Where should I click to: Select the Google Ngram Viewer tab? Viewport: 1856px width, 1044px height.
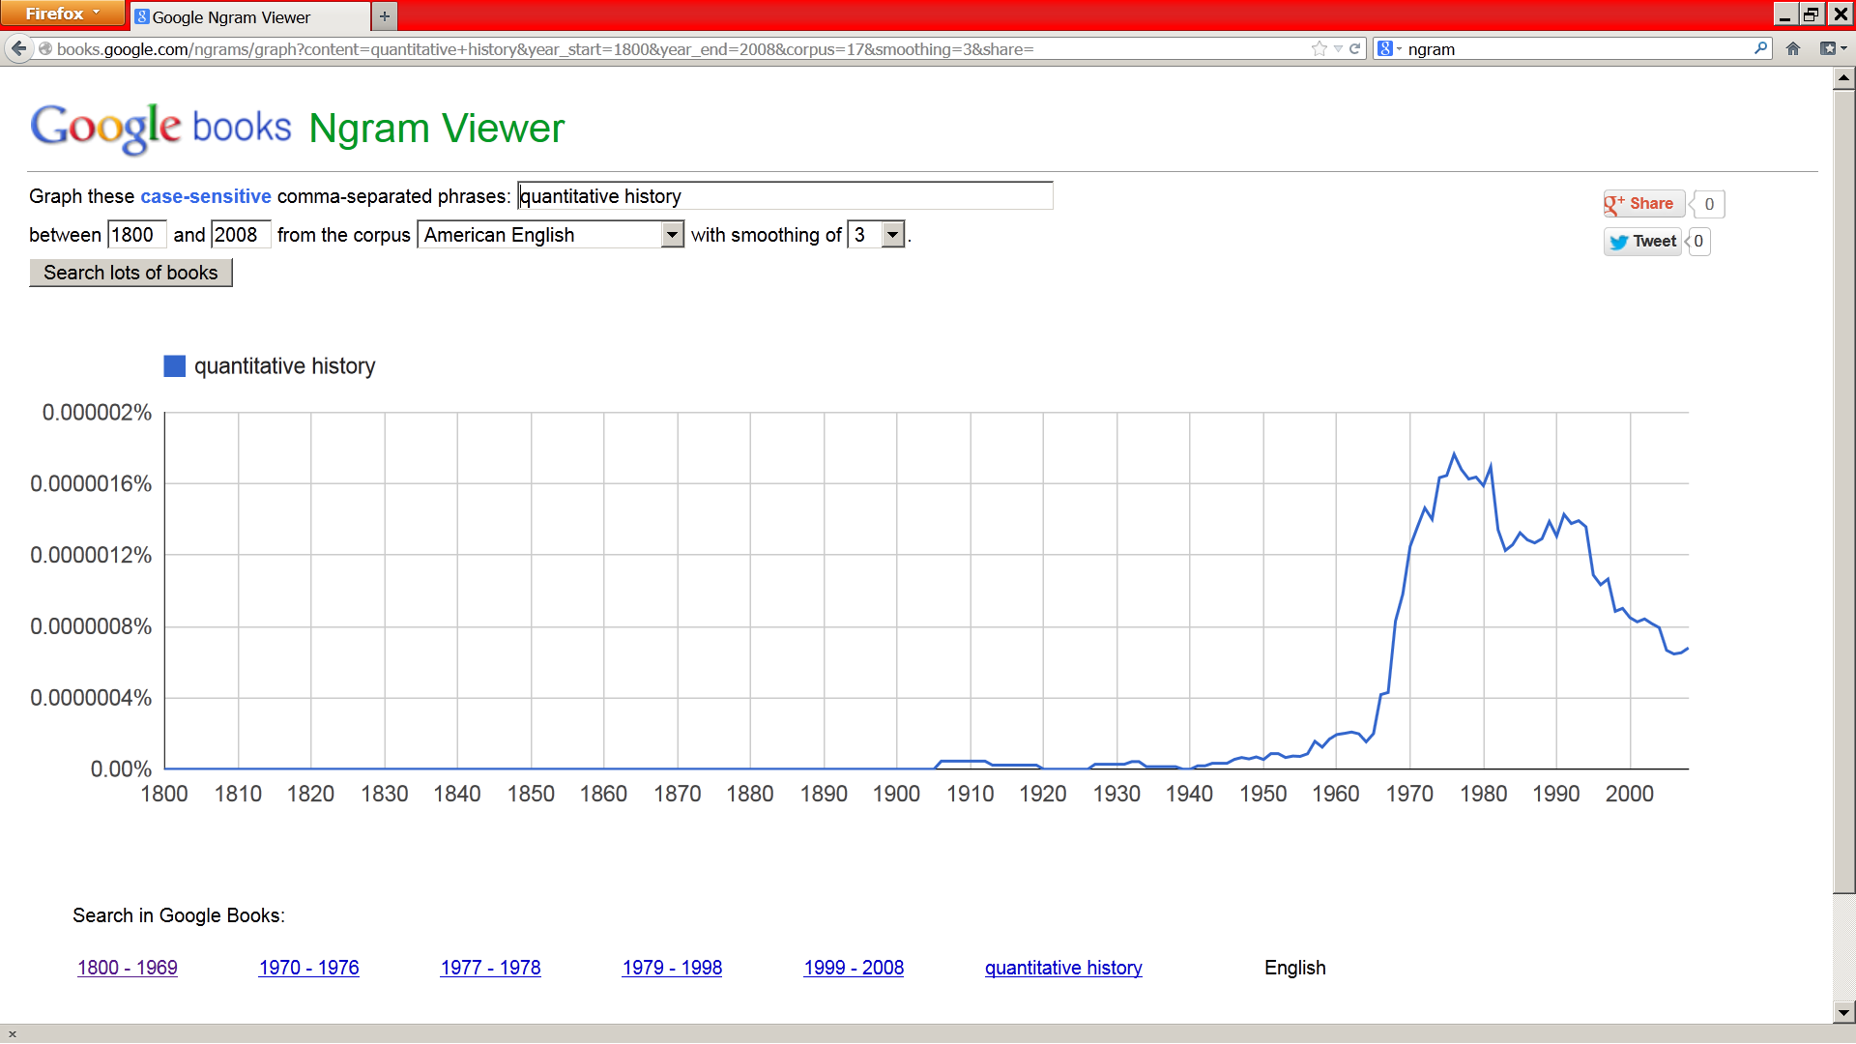(249, 16)
